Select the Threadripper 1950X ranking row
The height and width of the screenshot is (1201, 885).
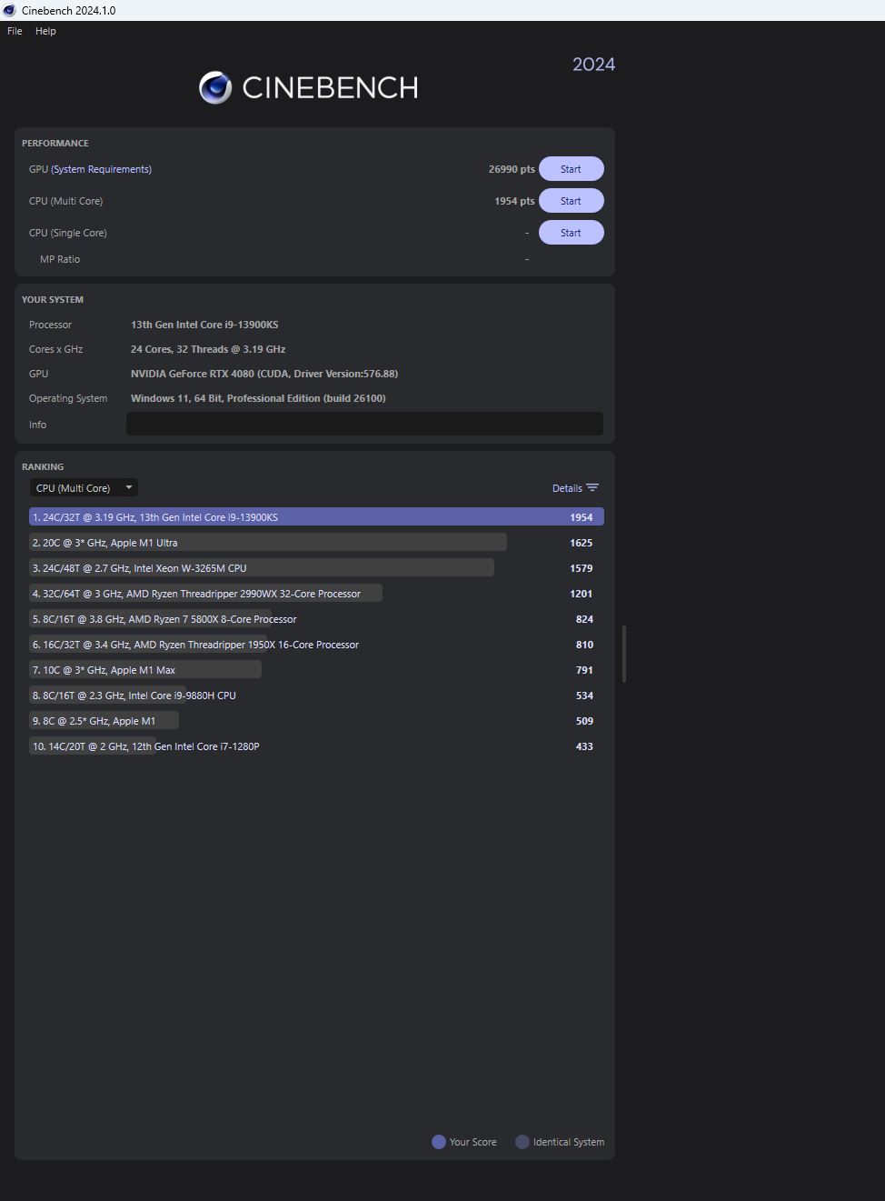(316, 645)
